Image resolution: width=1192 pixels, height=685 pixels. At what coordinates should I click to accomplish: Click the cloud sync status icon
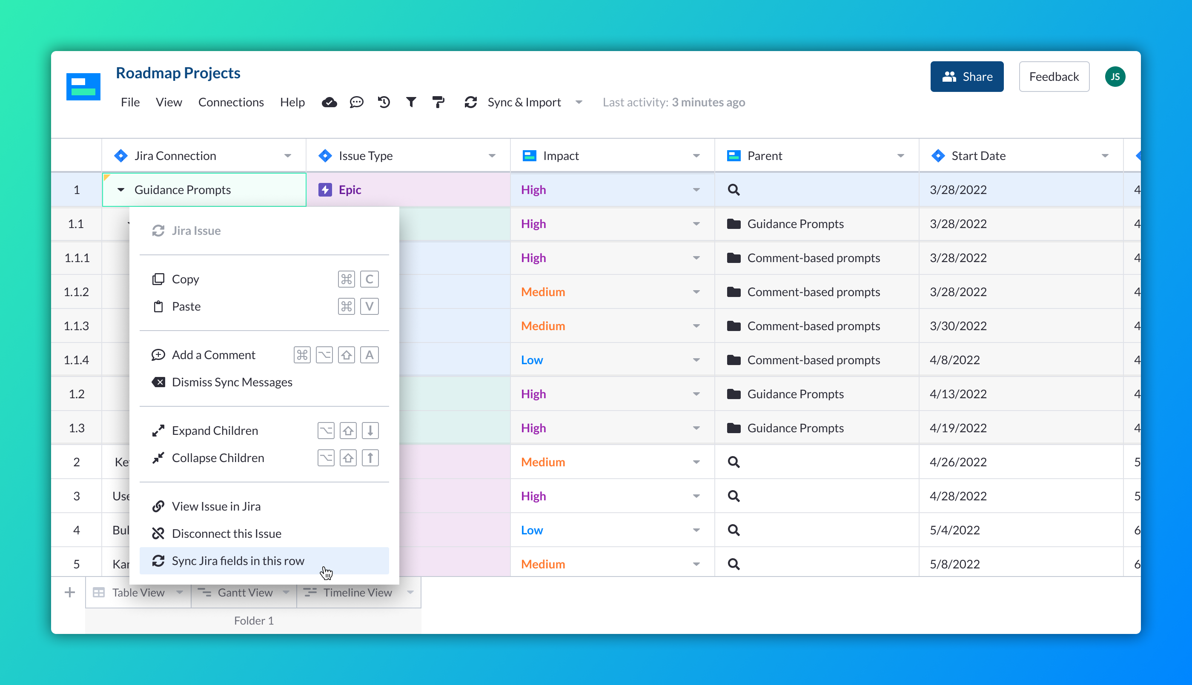[329, 102]
